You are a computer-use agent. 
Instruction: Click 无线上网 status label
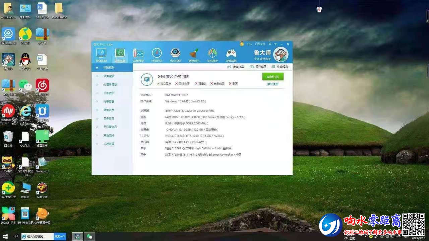182,84
